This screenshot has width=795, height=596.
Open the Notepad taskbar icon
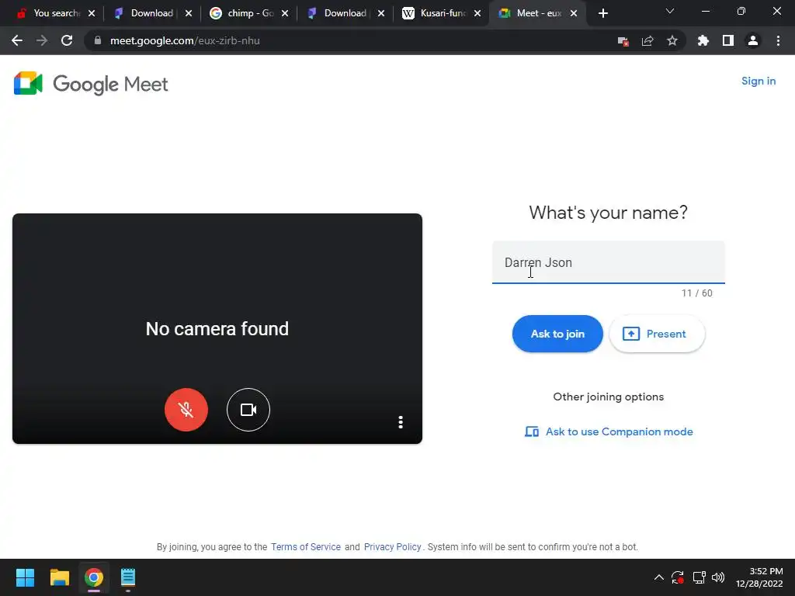pyautogui.click(x=128, y=577)
